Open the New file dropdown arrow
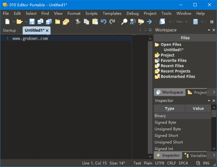217x167 pixels. pyautogui.click(x=14, y=22)
